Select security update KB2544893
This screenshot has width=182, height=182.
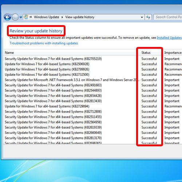pyautogui.click(x=53, y=90)
